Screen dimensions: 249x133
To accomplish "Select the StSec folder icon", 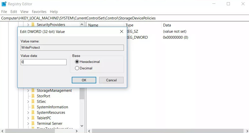I will click(x=33, y=101).
